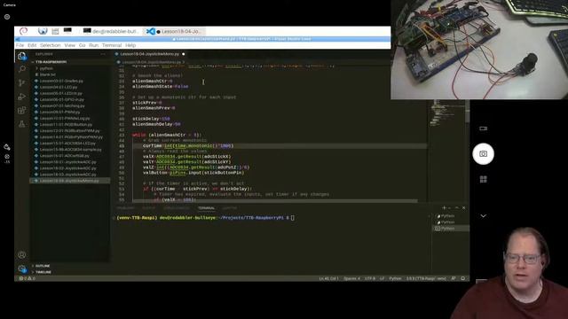568x319 pixels.
Task: Open Source Control view in activity bar
Action: (21, 82)
